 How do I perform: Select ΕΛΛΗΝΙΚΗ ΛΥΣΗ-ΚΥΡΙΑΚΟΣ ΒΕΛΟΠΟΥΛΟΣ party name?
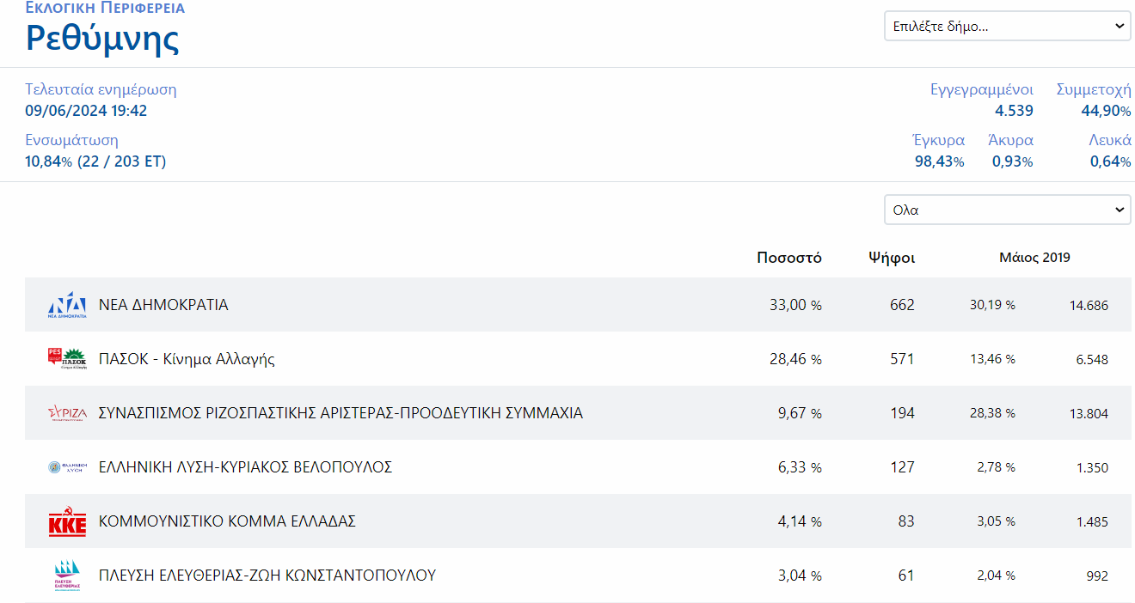coord(245,467)
